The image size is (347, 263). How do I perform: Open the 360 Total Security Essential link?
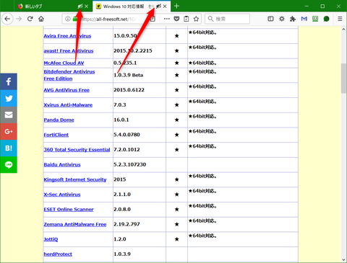77,150
